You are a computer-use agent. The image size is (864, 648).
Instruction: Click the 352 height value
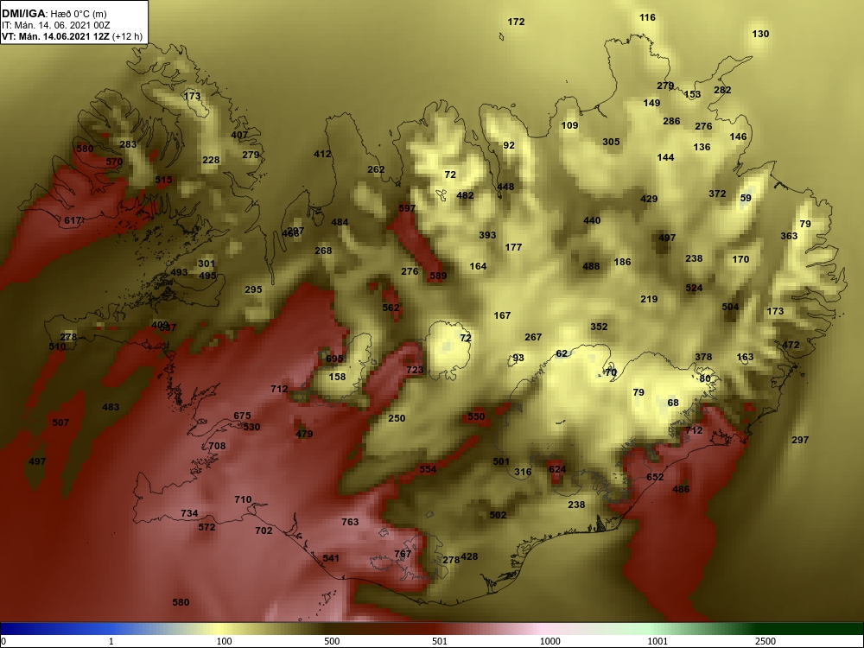[599, 327]
